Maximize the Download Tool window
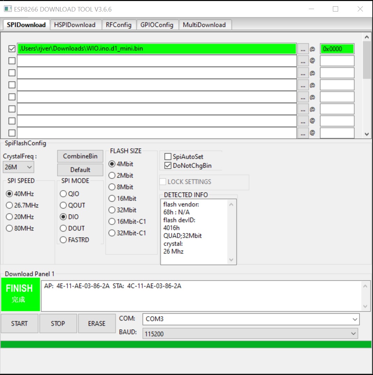Viewport: 373px width, 375px height. tap(335, 9)
